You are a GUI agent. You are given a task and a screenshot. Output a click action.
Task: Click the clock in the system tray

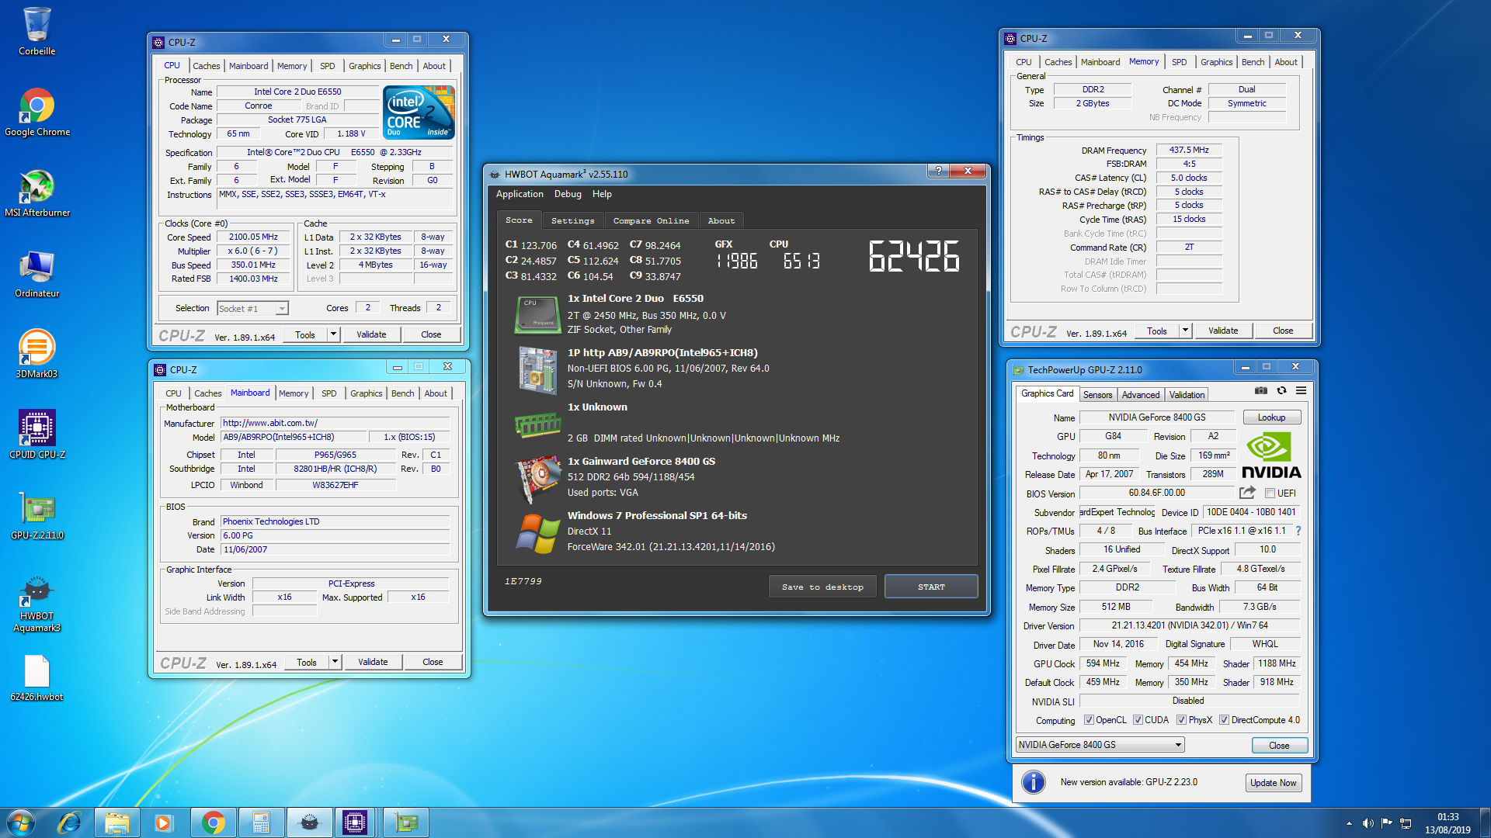coord(1448,823)
